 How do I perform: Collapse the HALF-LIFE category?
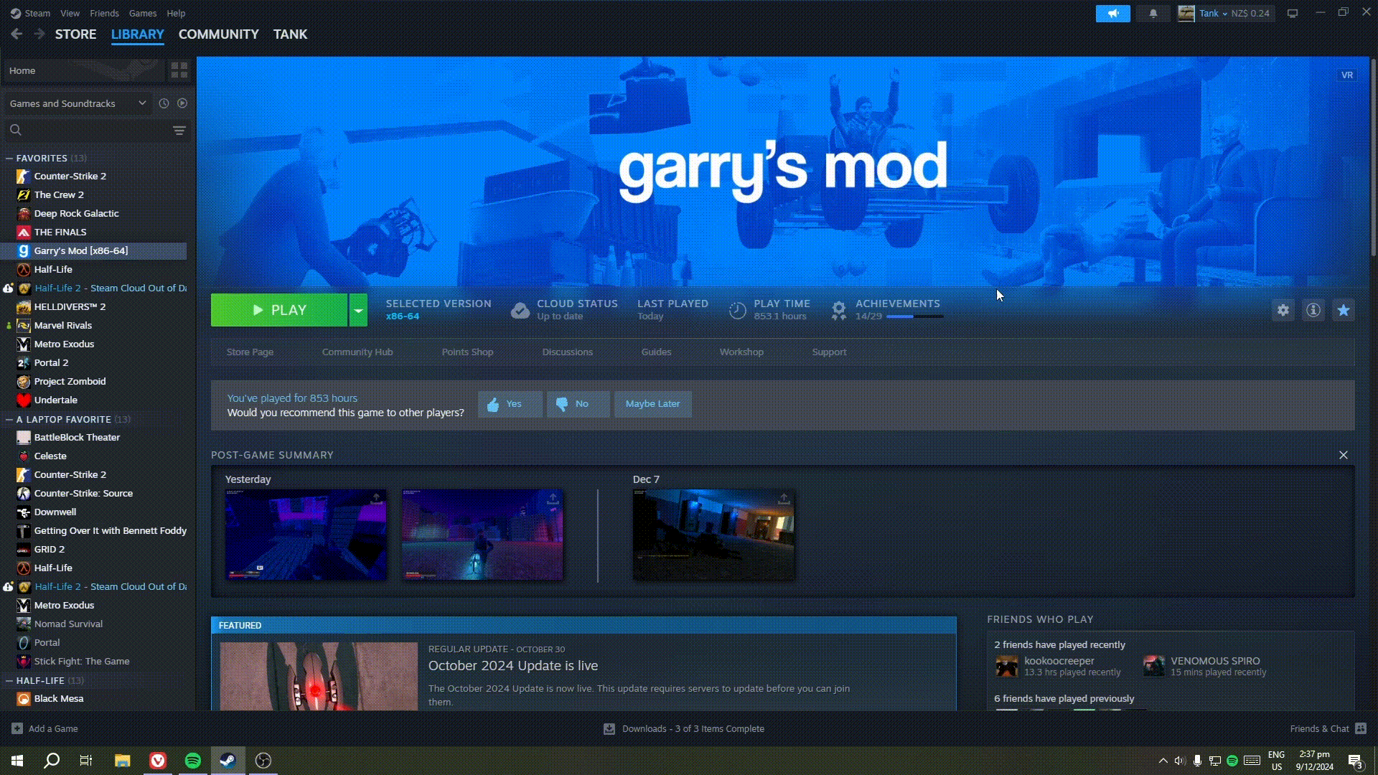(9, 680)
